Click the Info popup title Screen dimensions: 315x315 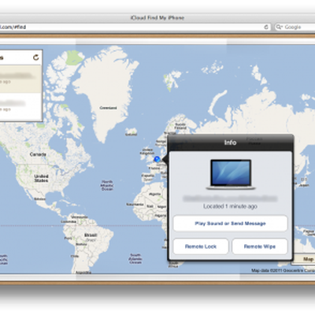230,143
